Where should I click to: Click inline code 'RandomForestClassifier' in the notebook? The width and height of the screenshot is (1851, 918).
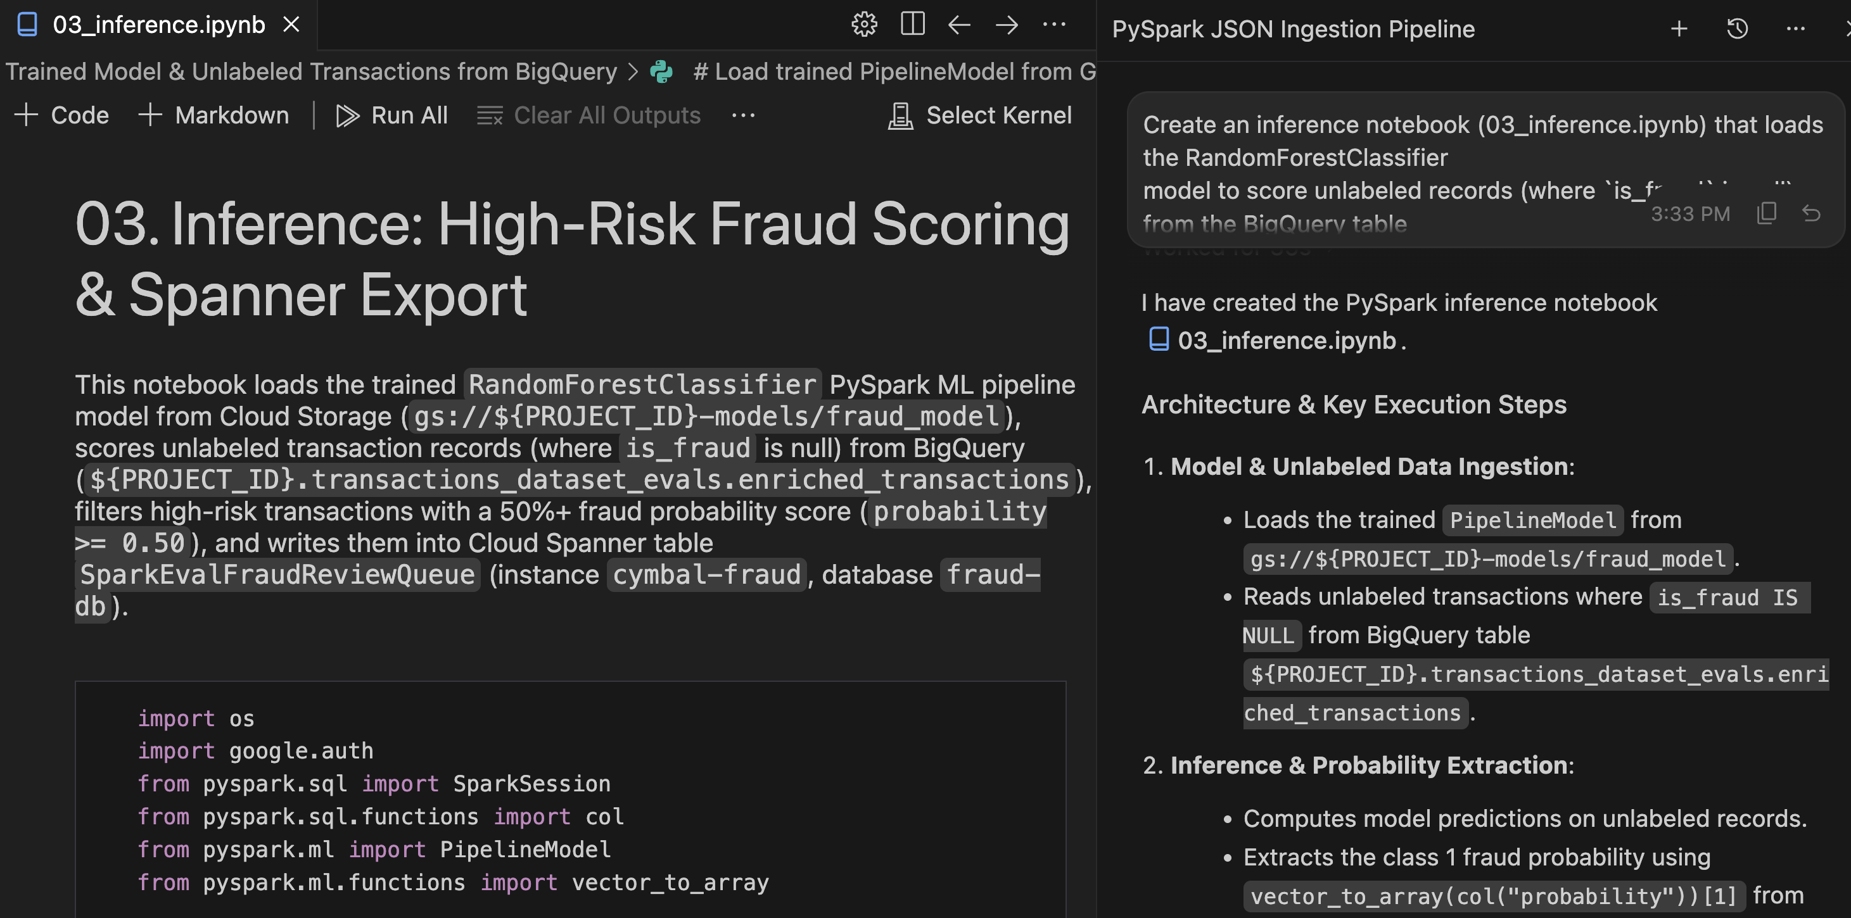642,384
